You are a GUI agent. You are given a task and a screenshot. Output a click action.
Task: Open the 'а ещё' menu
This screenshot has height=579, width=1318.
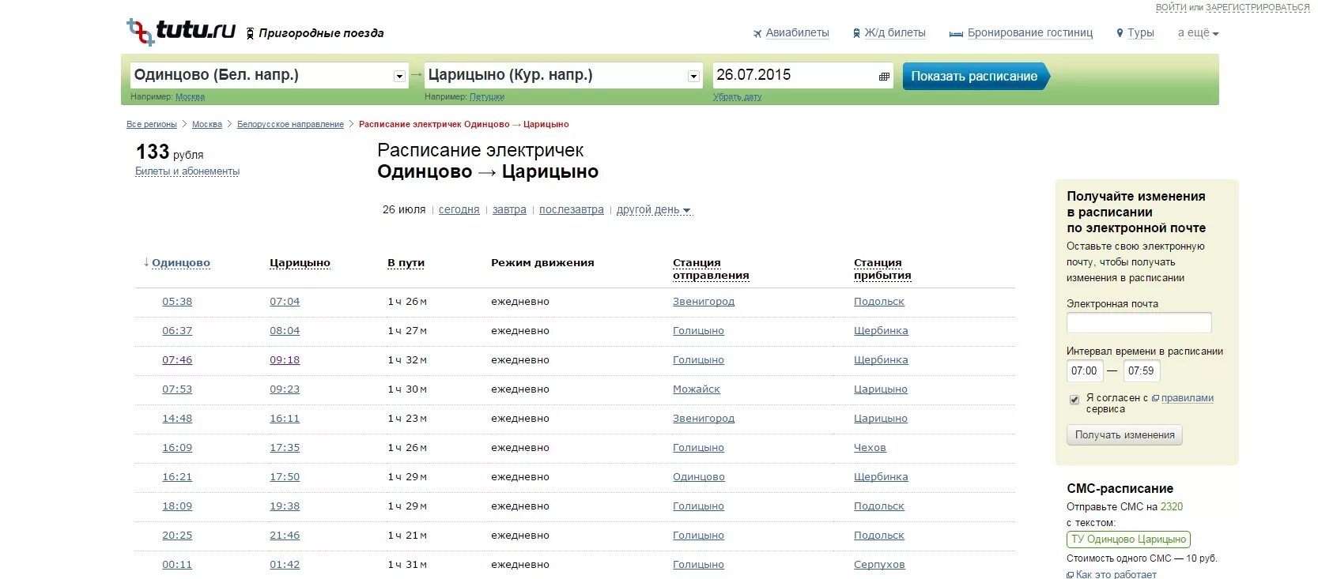point(1198,32)
